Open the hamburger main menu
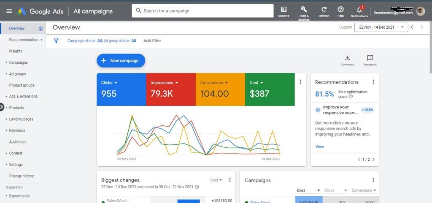Image resolution: width=432 pixels, height=203 pixels. coord(9,11)
